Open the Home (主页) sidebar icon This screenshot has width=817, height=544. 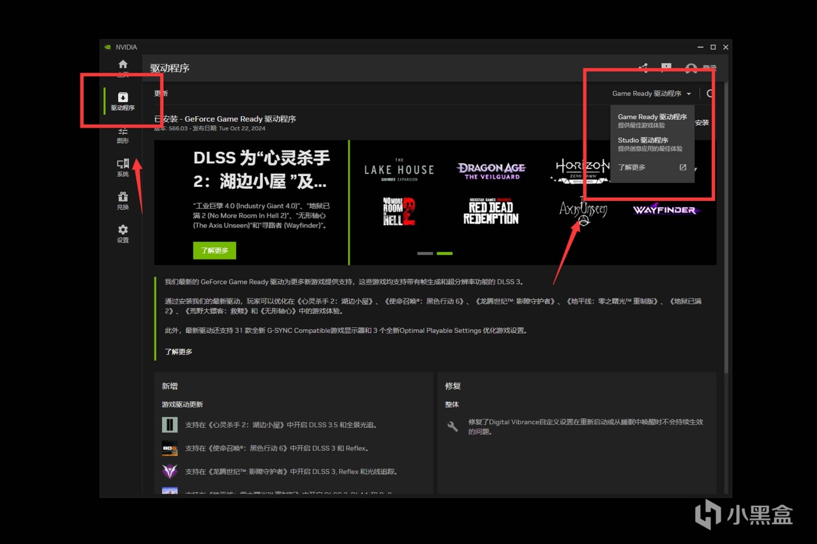pyautogui.click(x=123, y=64)
